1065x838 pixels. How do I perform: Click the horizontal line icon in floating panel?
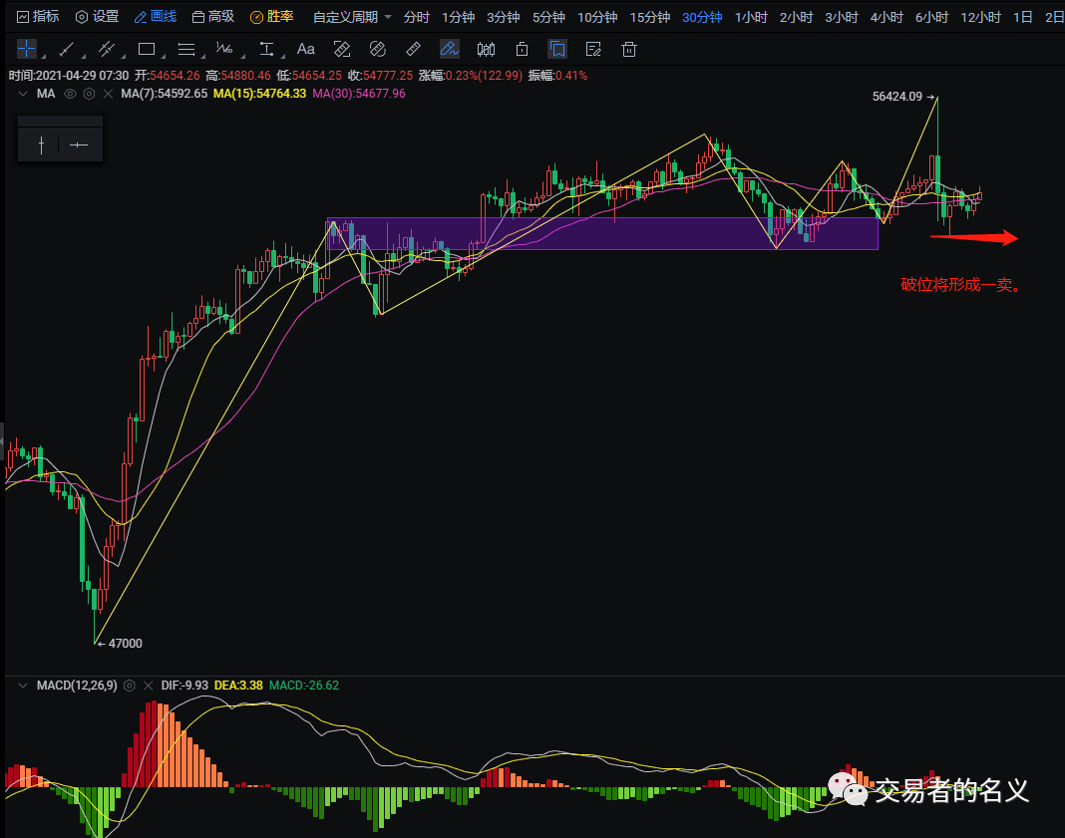click(x=79, y=145)
